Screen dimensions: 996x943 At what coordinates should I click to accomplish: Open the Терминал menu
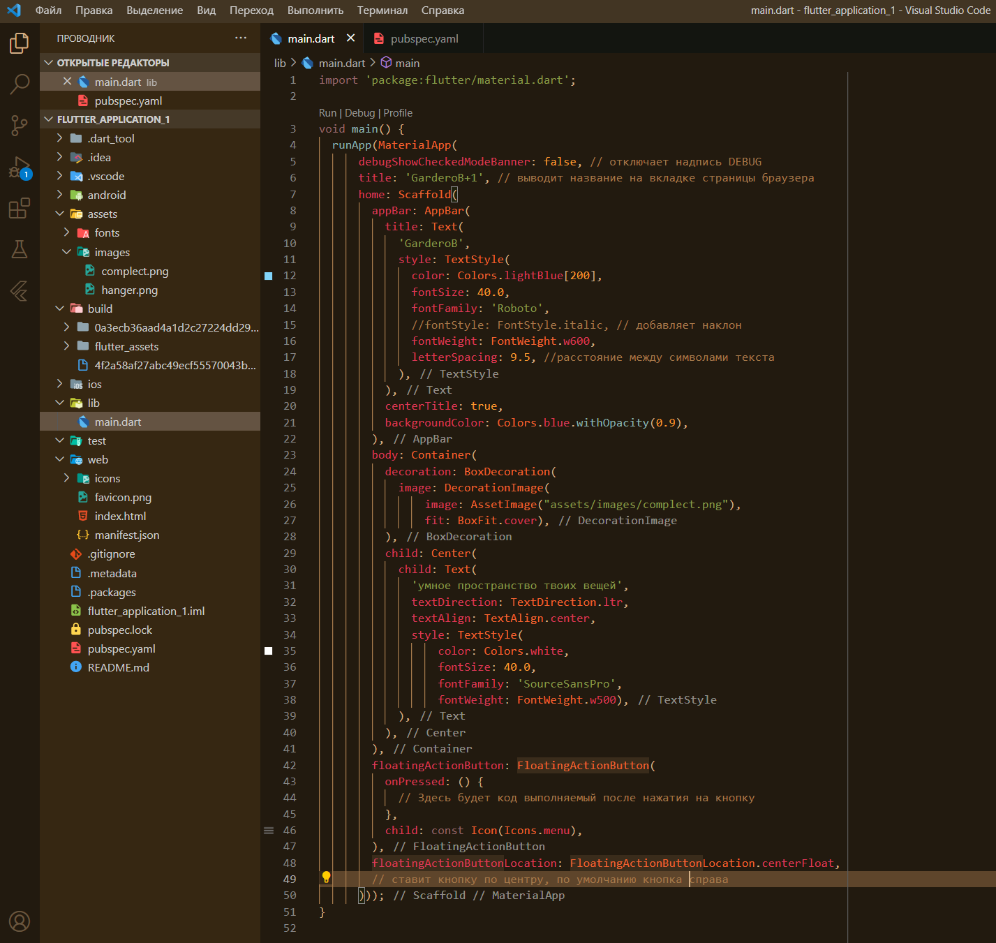(382, 10)
